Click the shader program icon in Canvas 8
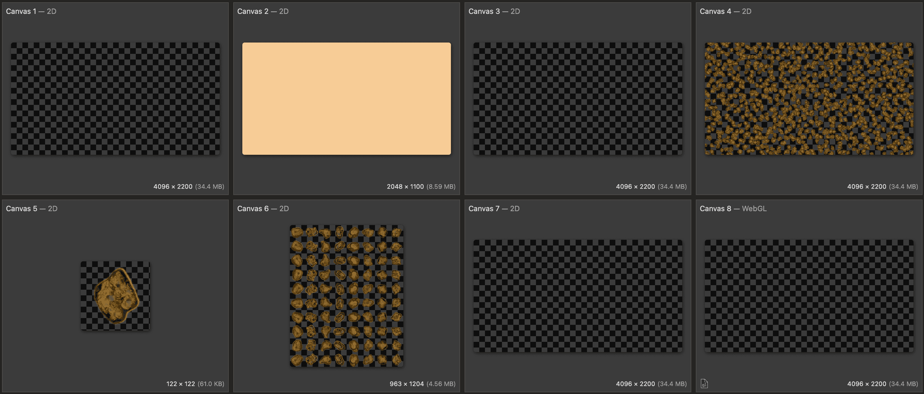924x394 pixels. [704, 384]
